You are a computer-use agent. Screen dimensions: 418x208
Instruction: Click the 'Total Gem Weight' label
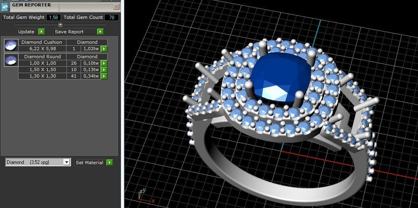24,17
